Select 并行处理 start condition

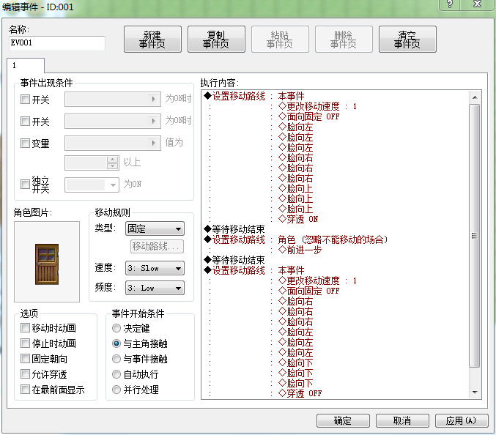[x=116, y=390]
